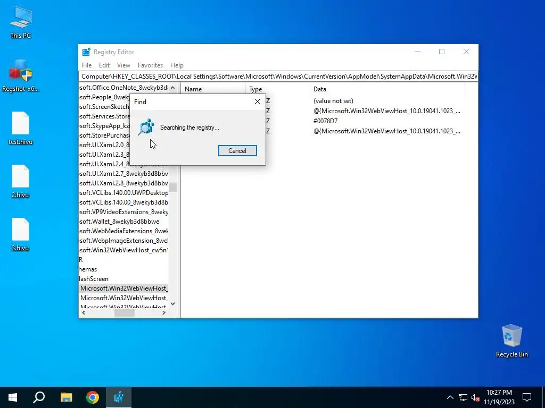Screen dimensions: 545x408
Task: Maximize the Registry Editor window
Action: pos(442,52)
